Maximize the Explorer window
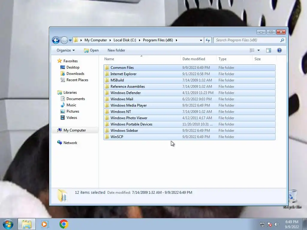307x230 pixels. [271, 32]
